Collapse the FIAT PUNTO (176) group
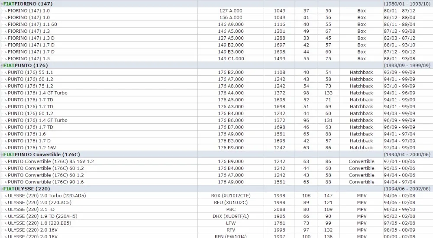This screenshot has height=238, width=433. coord(2,66)
